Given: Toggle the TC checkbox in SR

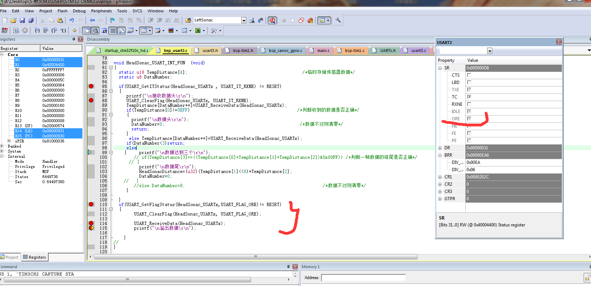Looking at the screenshot, I should point(469,97).
